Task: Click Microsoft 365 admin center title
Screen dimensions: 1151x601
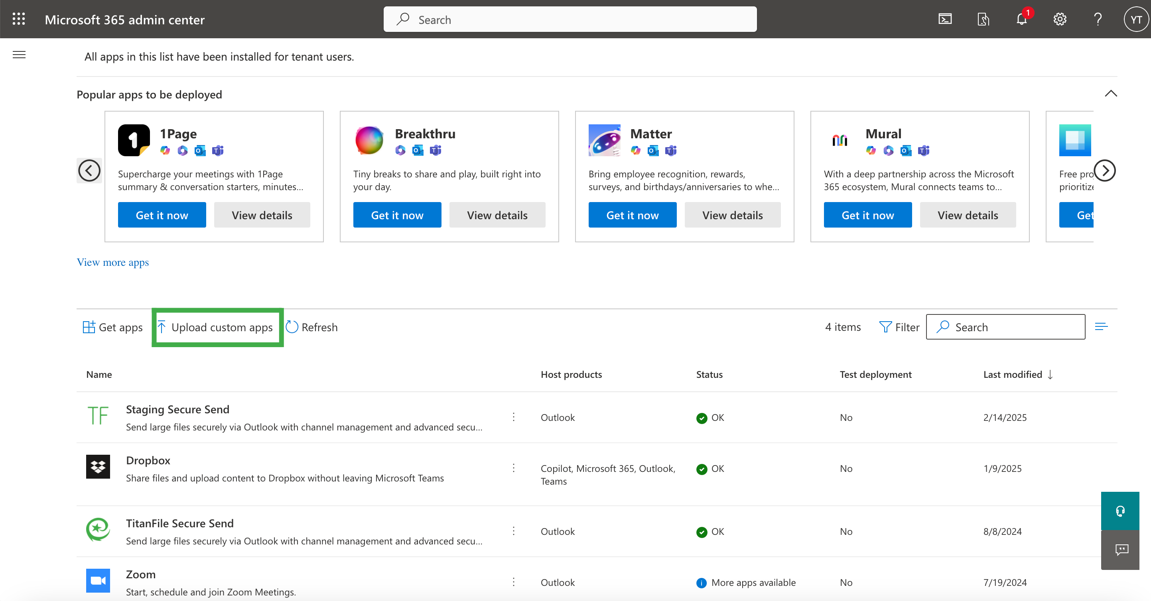Action: click(x=125, y=19)
